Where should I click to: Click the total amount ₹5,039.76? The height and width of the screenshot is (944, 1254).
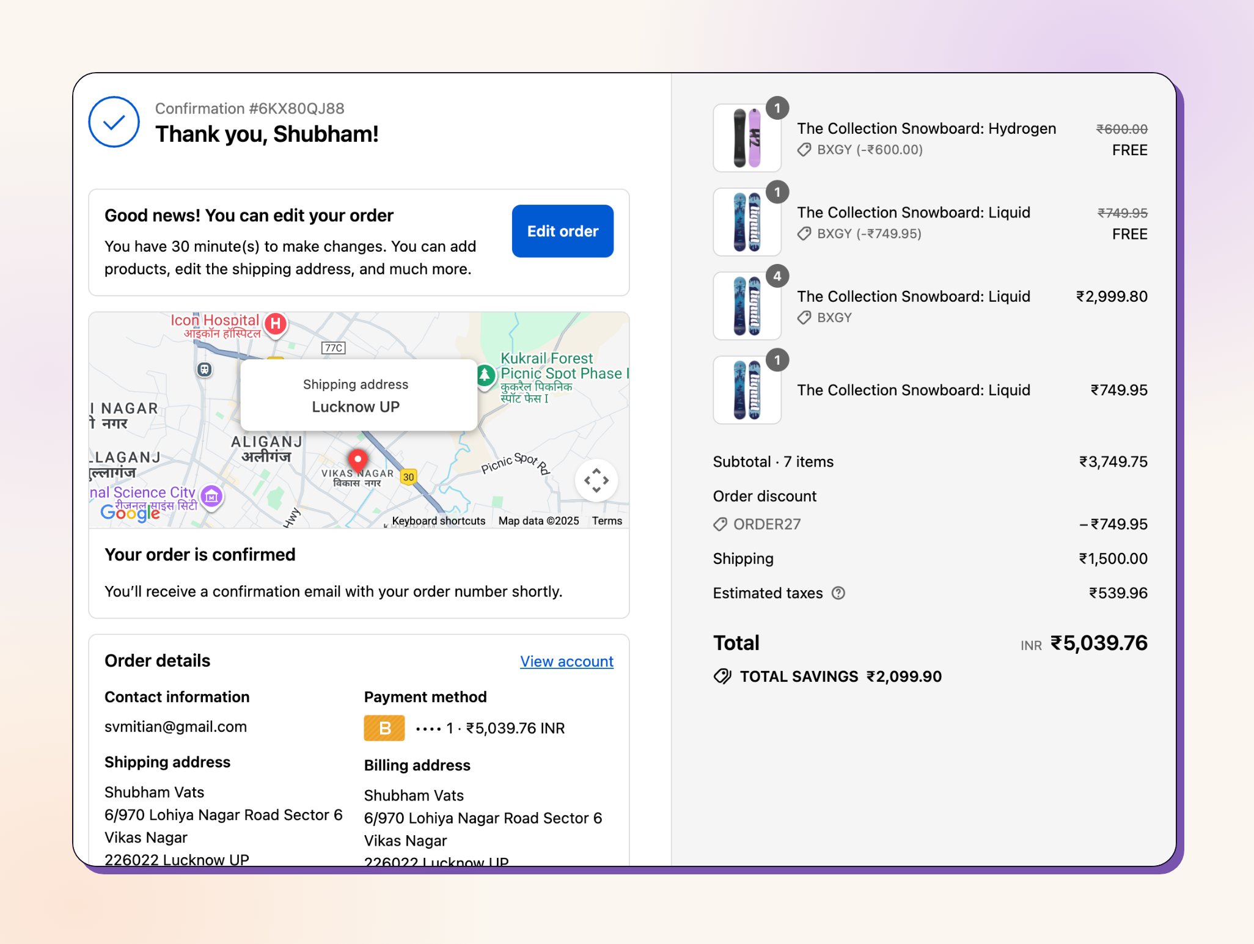point(1099,643)
